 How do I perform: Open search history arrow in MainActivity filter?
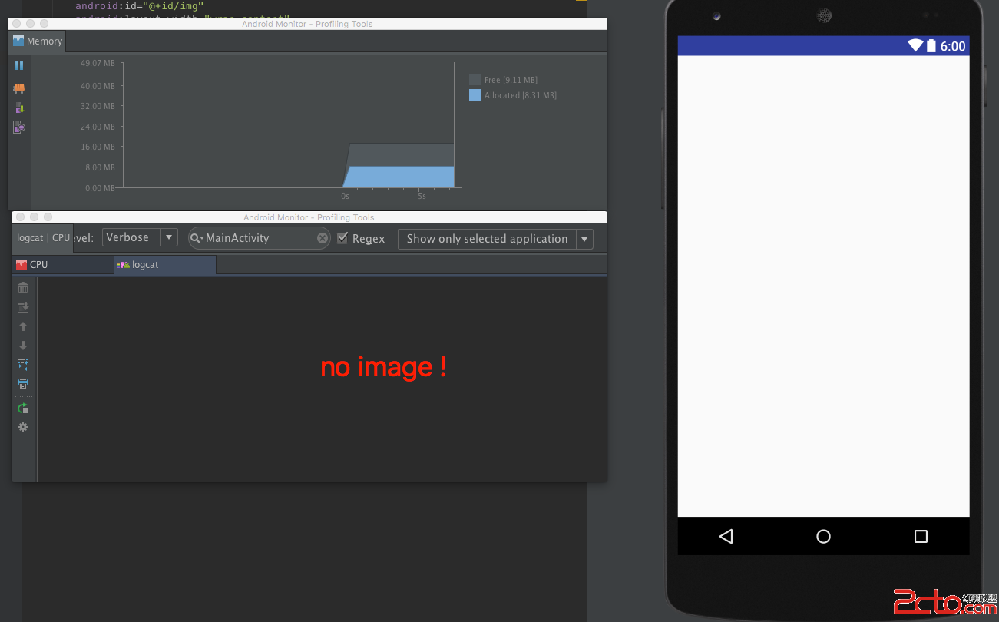click(197, 238)
